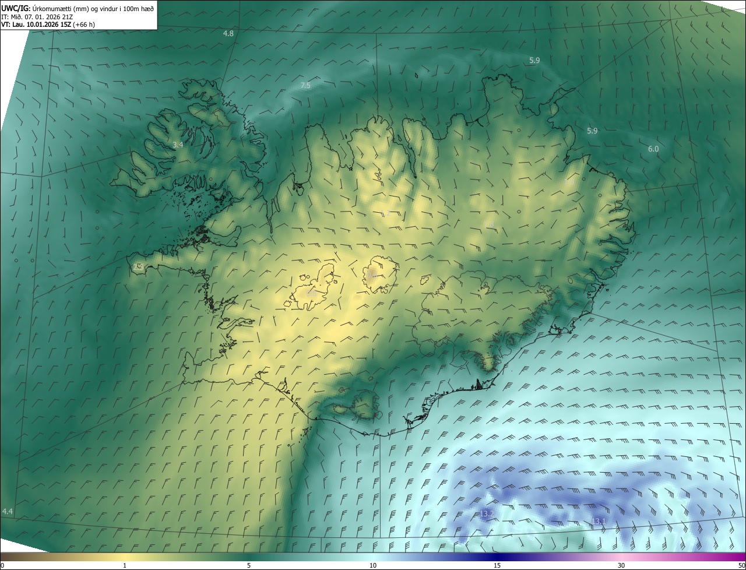Screen dimensions: 746x570
Task: Select the valid time 'VT: Lau. 10.01.2026 15Z (+66 h)'
Action: click(48, 24)
